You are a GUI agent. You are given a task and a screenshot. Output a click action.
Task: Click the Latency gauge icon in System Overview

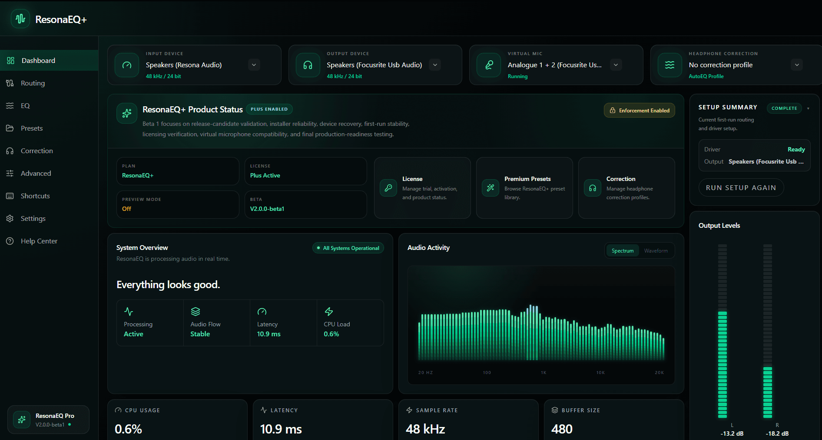(x=262, y=312)
